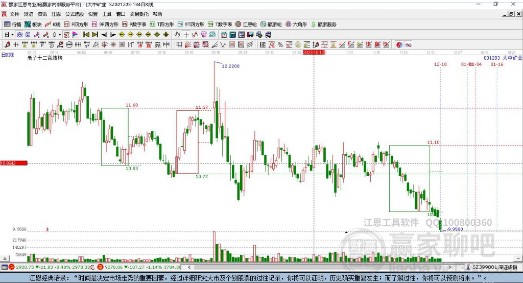Open 赢家服务 winner services

(x=323, y=25)
